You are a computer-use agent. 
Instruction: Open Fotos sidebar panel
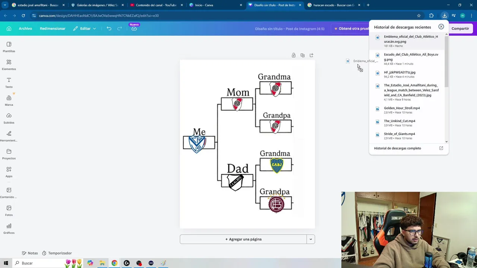point(9,211)
